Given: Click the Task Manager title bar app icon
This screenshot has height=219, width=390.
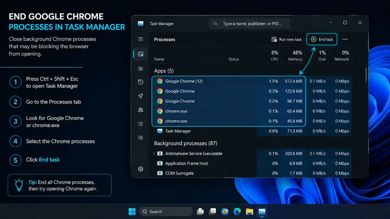Looking at the screenshot, I should point(141,23).
